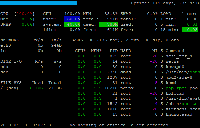
Task: Click PID 875 in process list
Action: (x=114, y=56)
